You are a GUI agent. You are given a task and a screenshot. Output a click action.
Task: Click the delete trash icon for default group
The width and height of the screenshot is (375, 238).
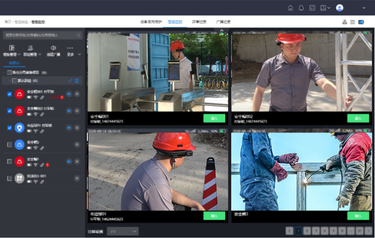pyautogui.click(x=77, y=81)
